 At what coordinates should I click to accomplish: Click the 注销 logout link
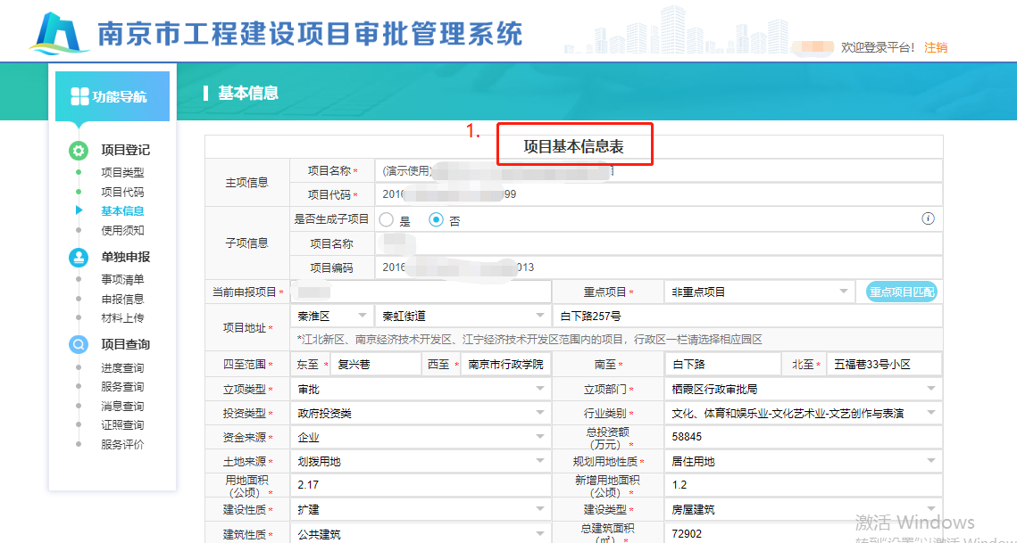(936, 47)
